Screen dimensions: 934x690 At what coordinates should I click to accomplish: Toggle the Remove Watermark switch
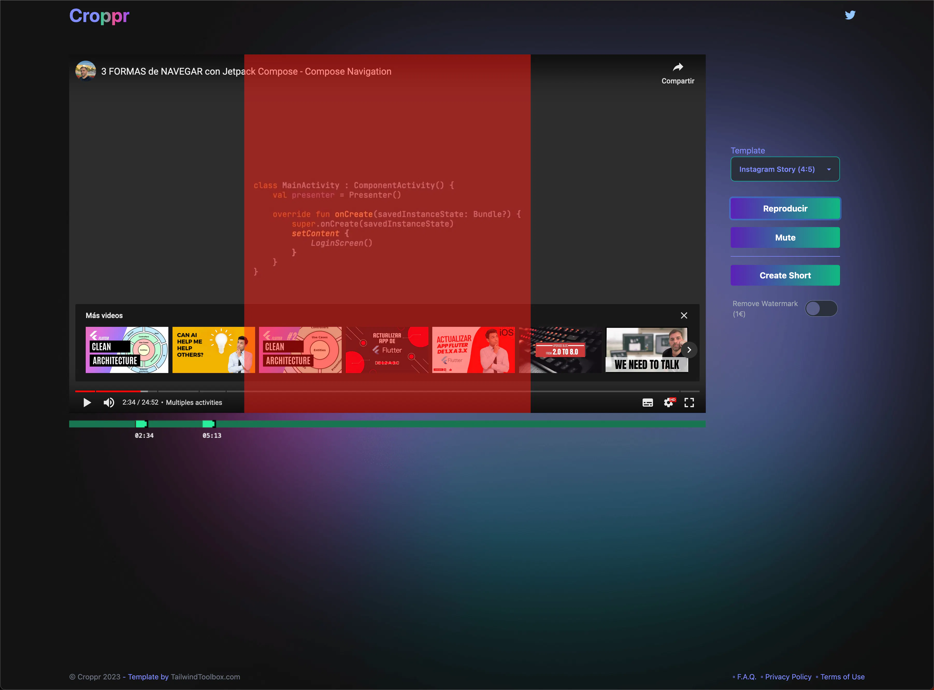click(821, 309)
